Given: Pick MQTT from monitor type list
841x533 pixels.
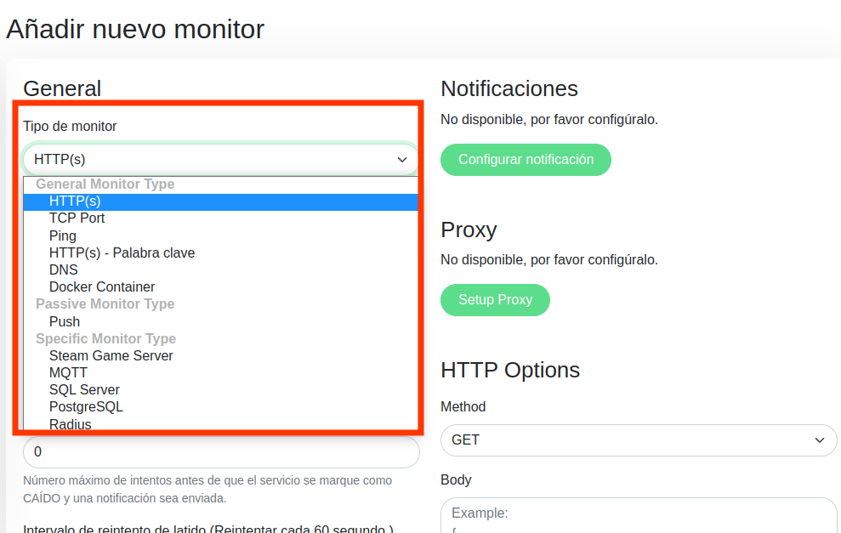Looking at the screenshot, I should coord(68,372).
